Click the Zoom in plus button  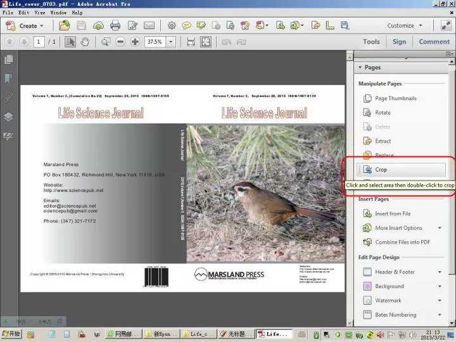click(x=135, y=42)
